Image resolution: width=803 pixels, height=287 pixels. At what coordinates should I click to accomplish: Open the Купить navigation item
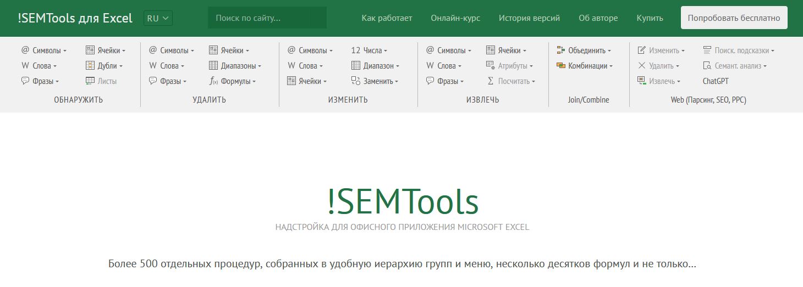click(650, 18)
